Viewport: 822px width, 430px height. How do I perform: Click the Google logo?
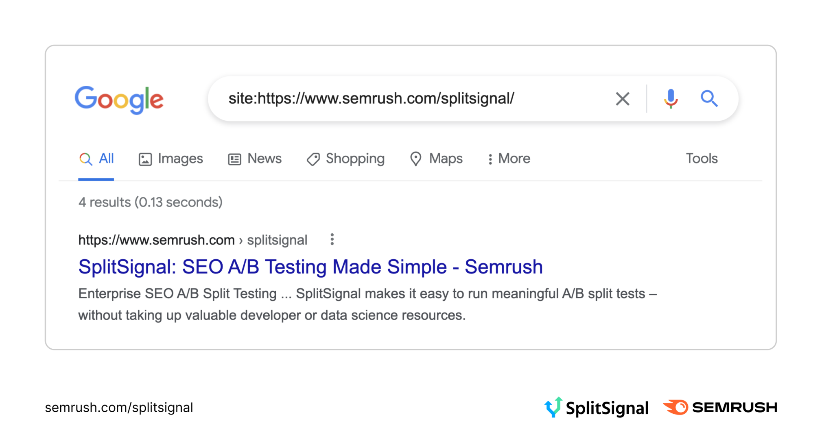[x=119, y=99]
